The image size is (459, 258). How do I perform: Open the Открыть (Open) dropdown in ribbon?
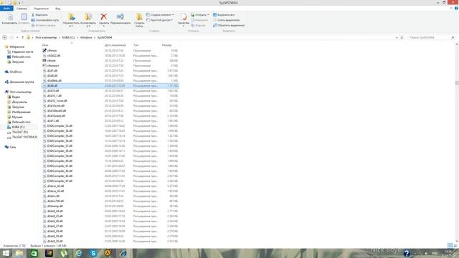click(200, 14)
